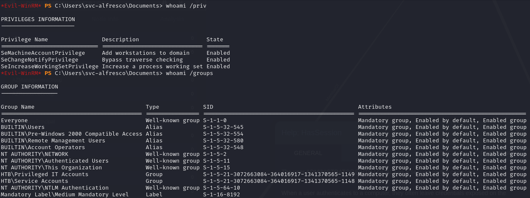Click the "whoami /priv" command text

186,6
